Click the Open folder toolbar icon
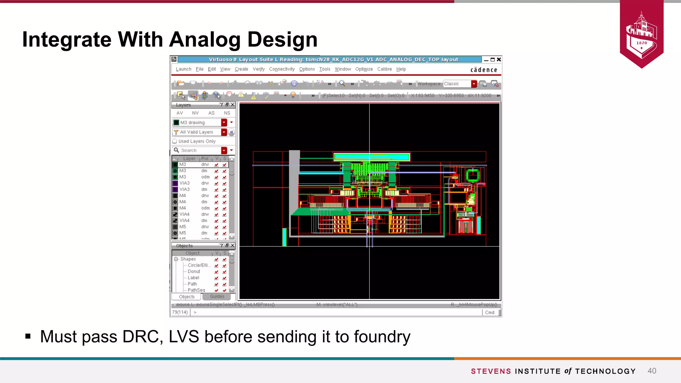Screen dimensions: 681x383 (x=181, y=83)
